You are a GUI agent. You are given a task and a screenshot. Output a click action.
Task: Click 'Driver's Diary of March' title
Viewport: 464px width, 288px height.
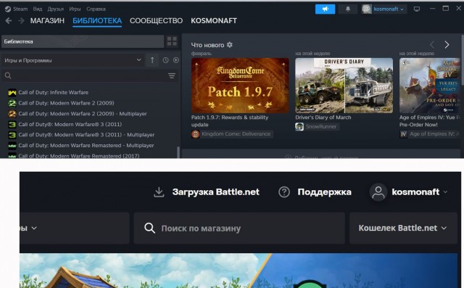(x=323, y=118)
